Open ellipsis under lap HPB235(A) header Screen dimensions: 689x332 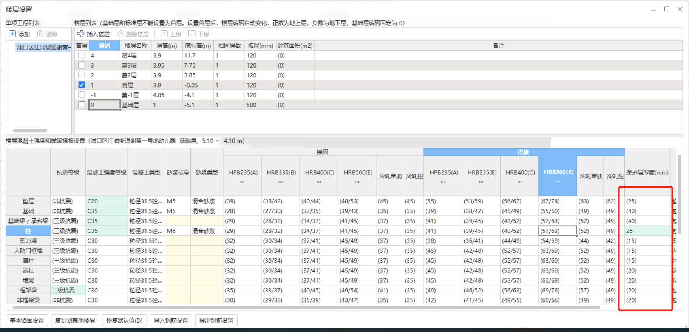pyautogui.click(x=443, y=182)
